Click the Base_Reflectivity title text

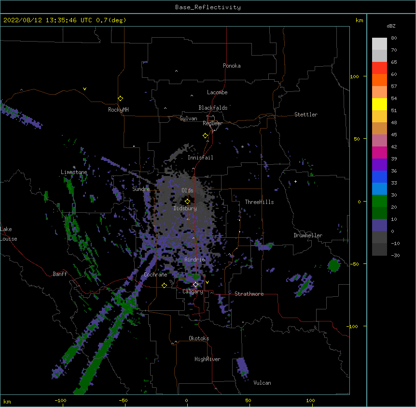pos(208,7)
